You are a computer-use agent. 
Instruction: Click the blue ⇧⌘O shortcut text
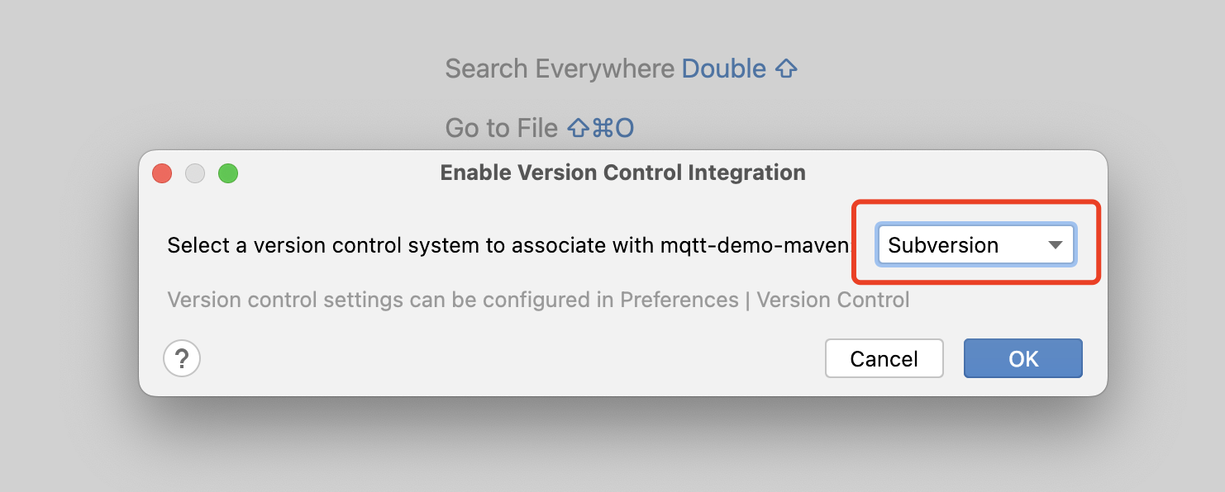601,128
